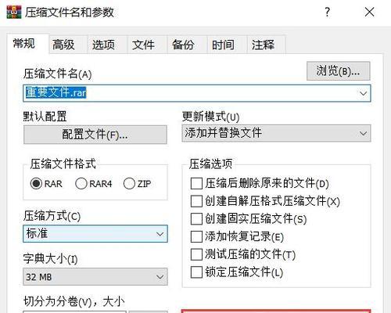Image resolution: width=391 pixels, height=313 pixels.
Task: Open the 压缩方式 标准 dropdown
Action: [x=95, y=234]
